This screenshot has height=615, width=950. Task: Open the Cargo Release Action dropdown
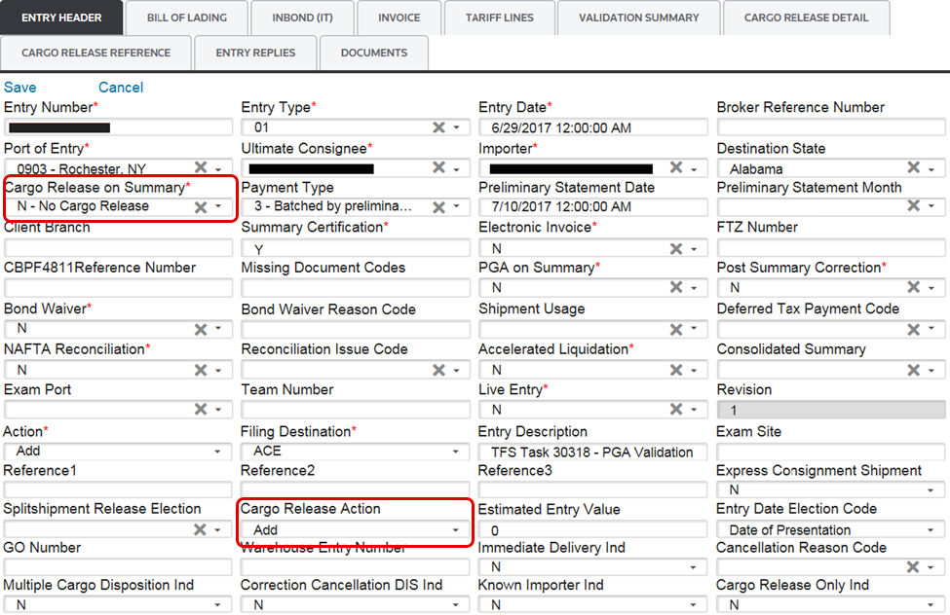click(x=455, y=530)
